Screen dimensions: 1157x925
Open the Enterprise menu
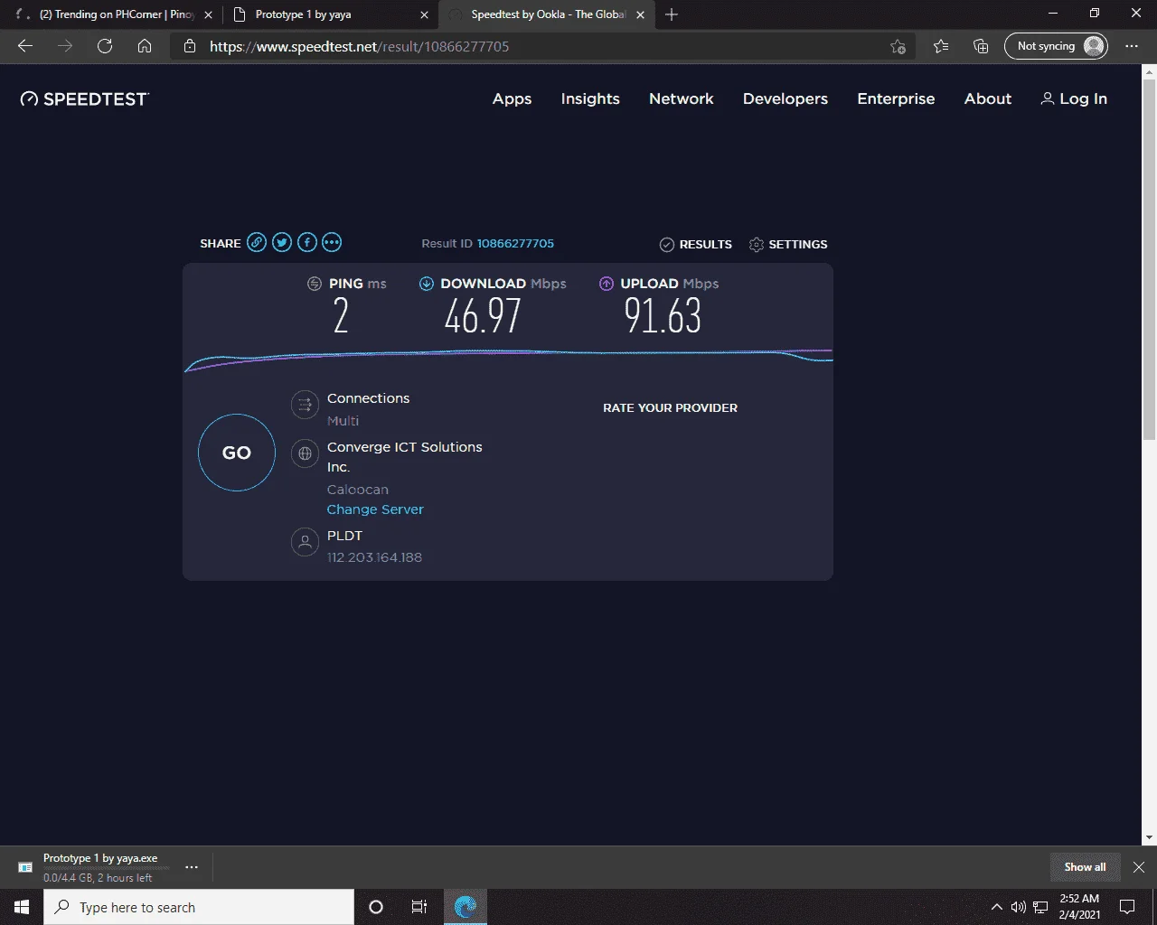896,98
